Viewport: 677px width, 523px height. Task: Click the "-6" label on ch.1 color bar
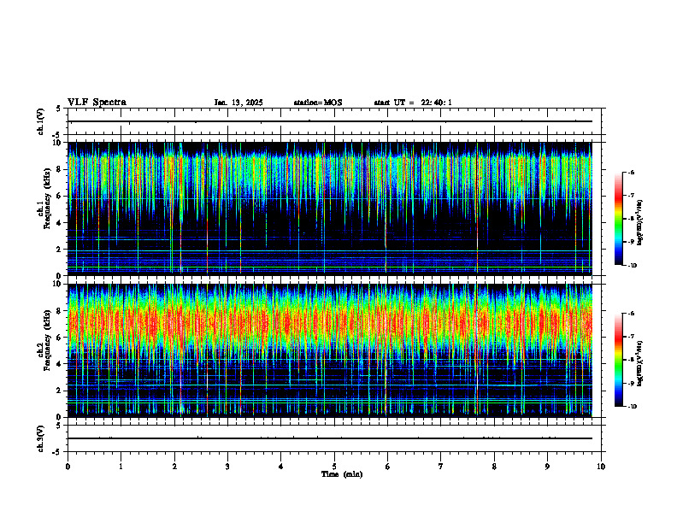click(x=631, y=172)
